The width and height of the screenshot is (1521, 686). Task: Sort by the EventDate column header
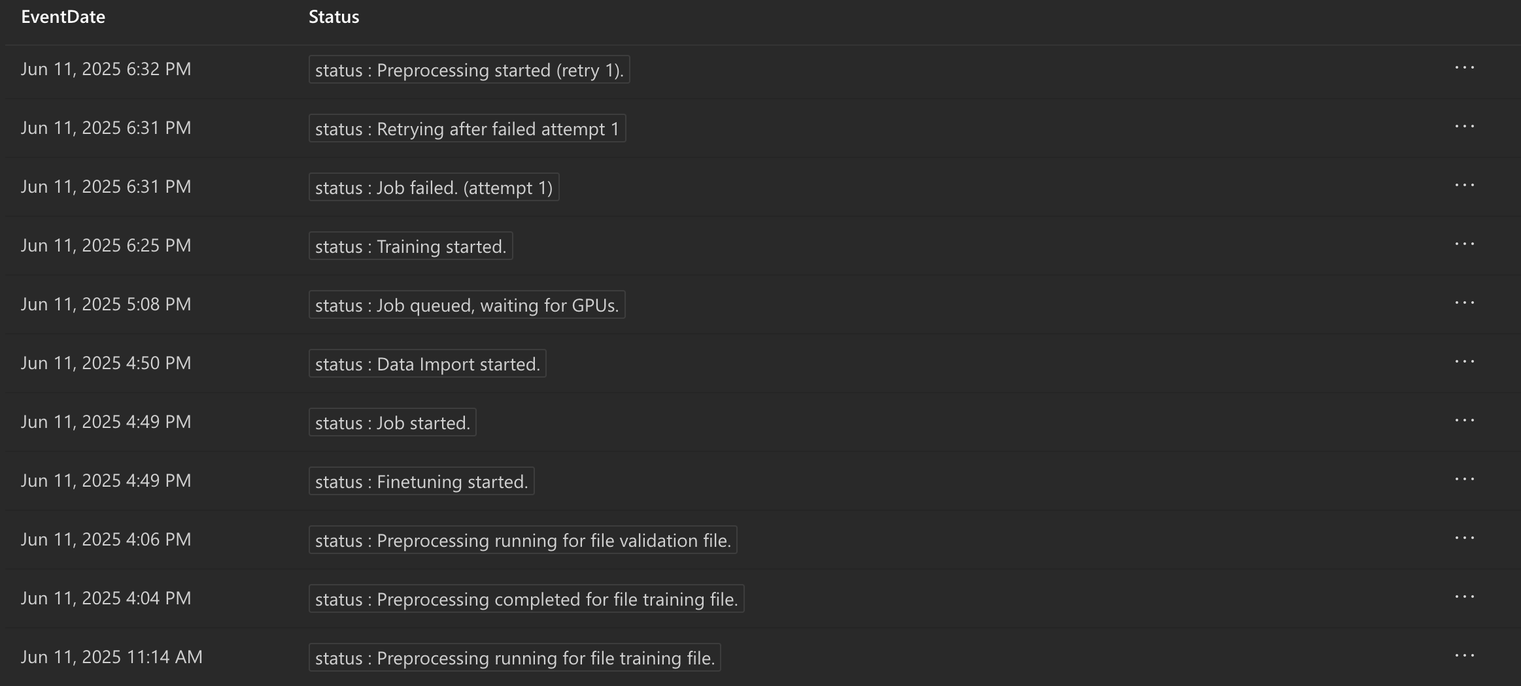(x=63, y=17)
